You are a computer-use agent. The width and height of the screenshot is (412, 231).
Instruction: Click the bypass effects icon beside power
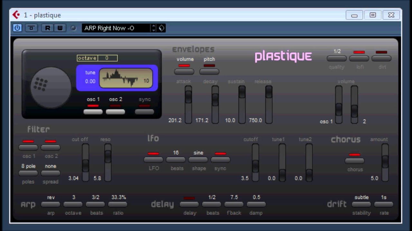tap(31, 28)
